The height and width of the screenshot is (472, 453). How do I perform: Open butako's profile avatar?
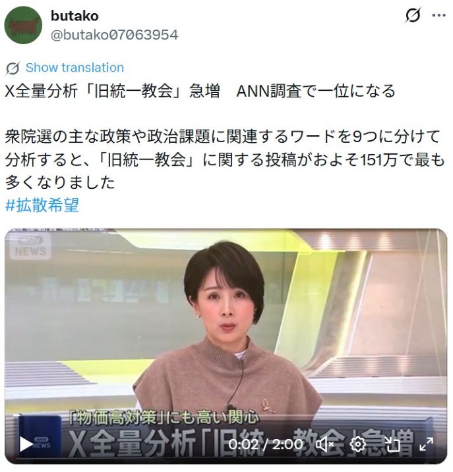[23, 25]
